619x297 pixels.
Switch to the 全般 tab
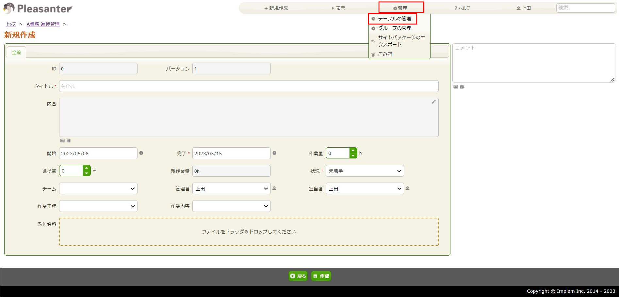pyautogui.click(x=16, y=52)
